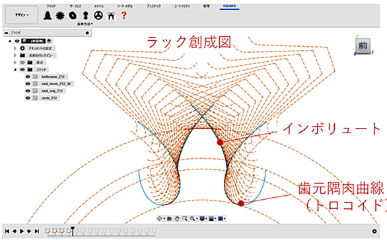Select the Pan hand tool

click(177, 218)
